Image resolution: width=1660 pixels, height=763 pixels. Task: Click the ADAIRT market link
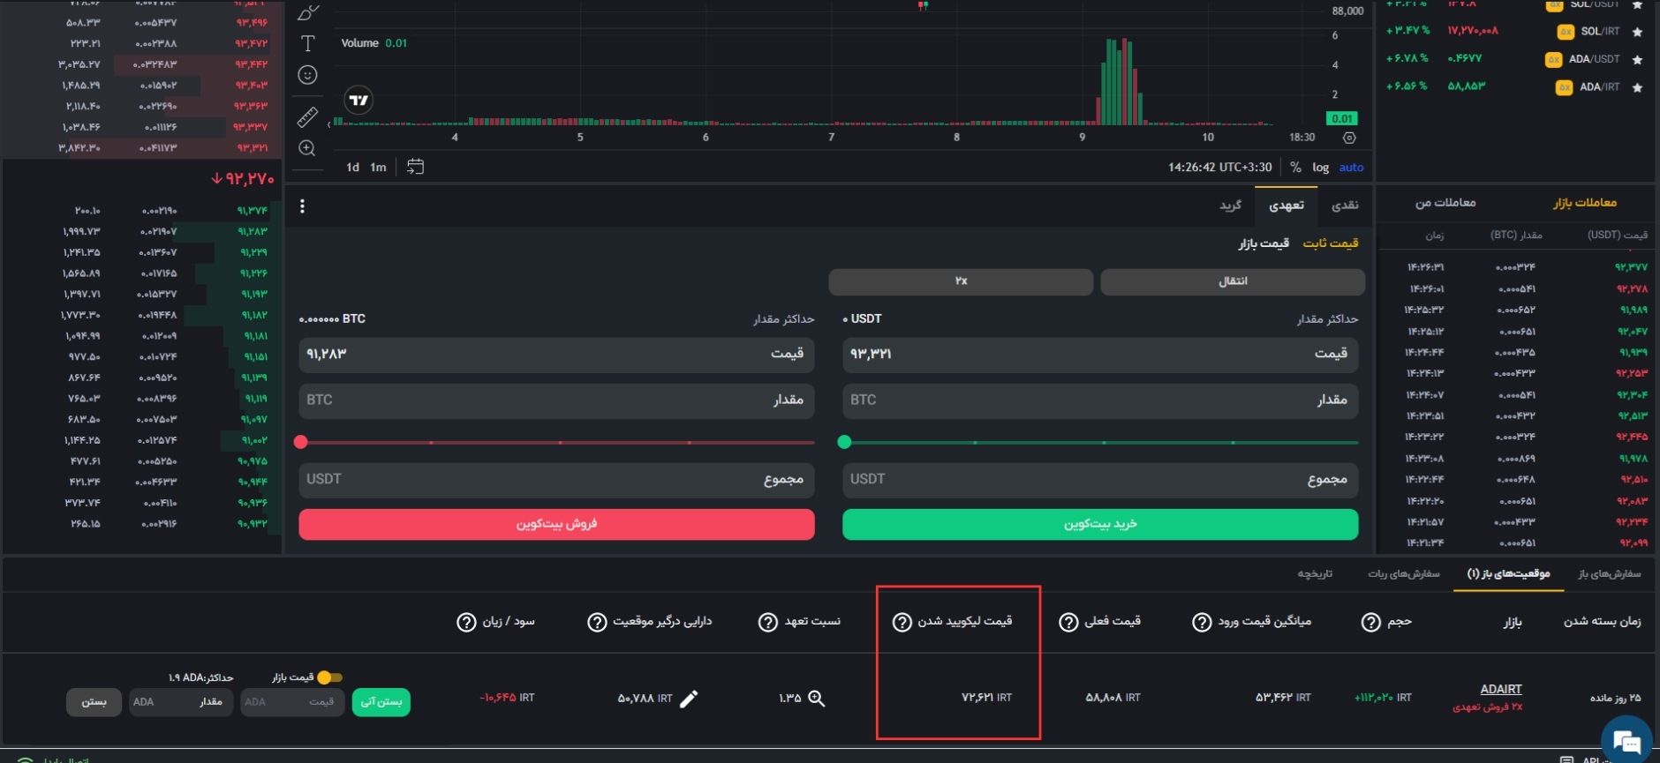pos(1500,689)
